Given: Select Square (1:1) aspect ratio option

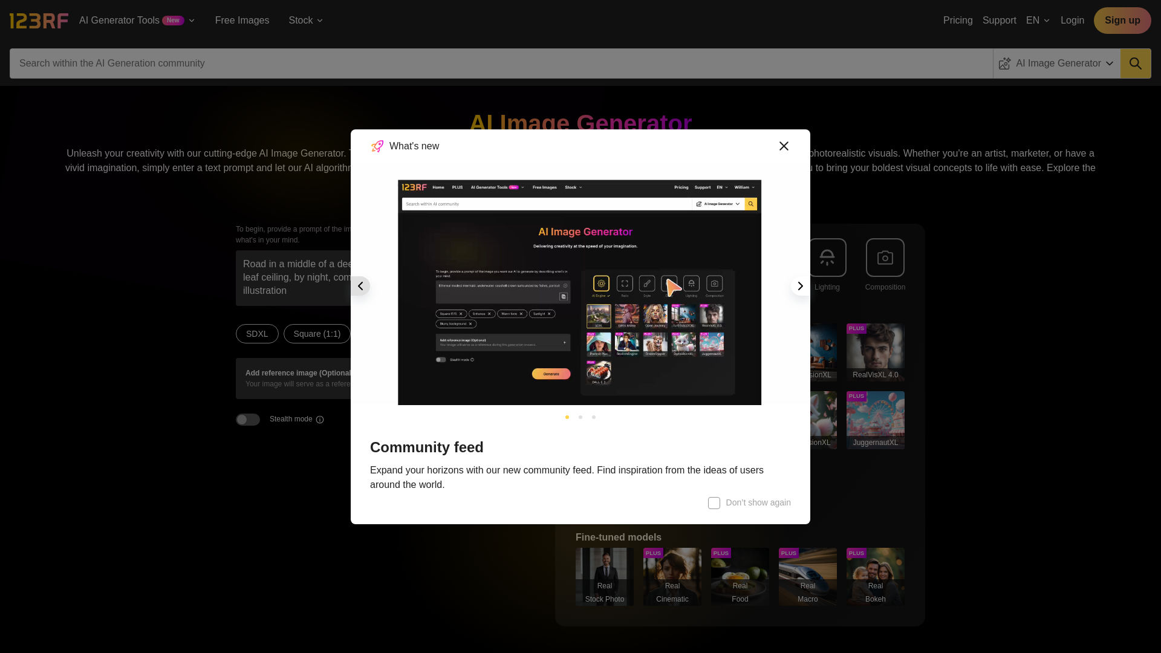Looking at the screenshot, I should click(317, 333).
